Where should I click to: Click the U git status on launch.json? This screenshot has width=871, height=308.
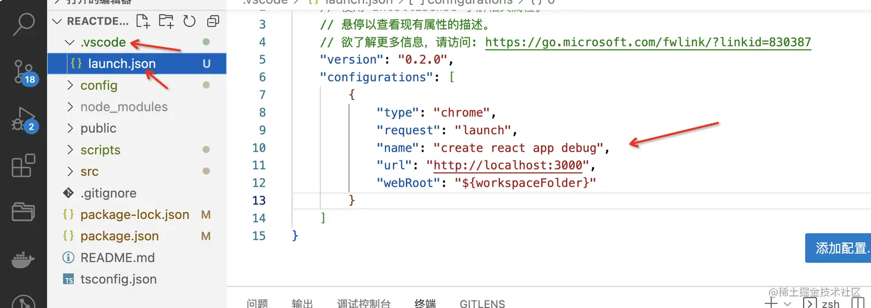click(x=206, y=64)
